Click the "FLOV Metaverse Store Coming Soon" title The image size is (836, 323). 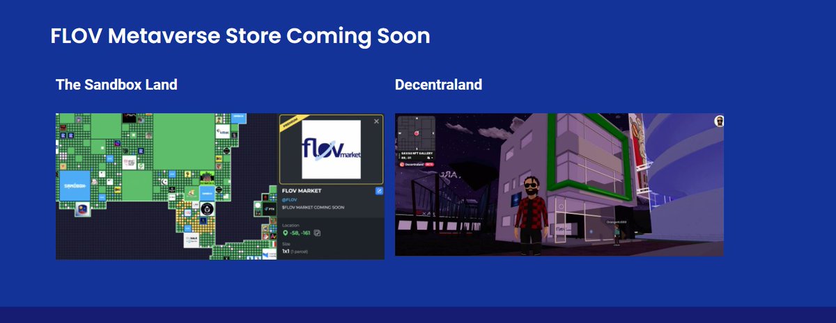pos(240,36)
